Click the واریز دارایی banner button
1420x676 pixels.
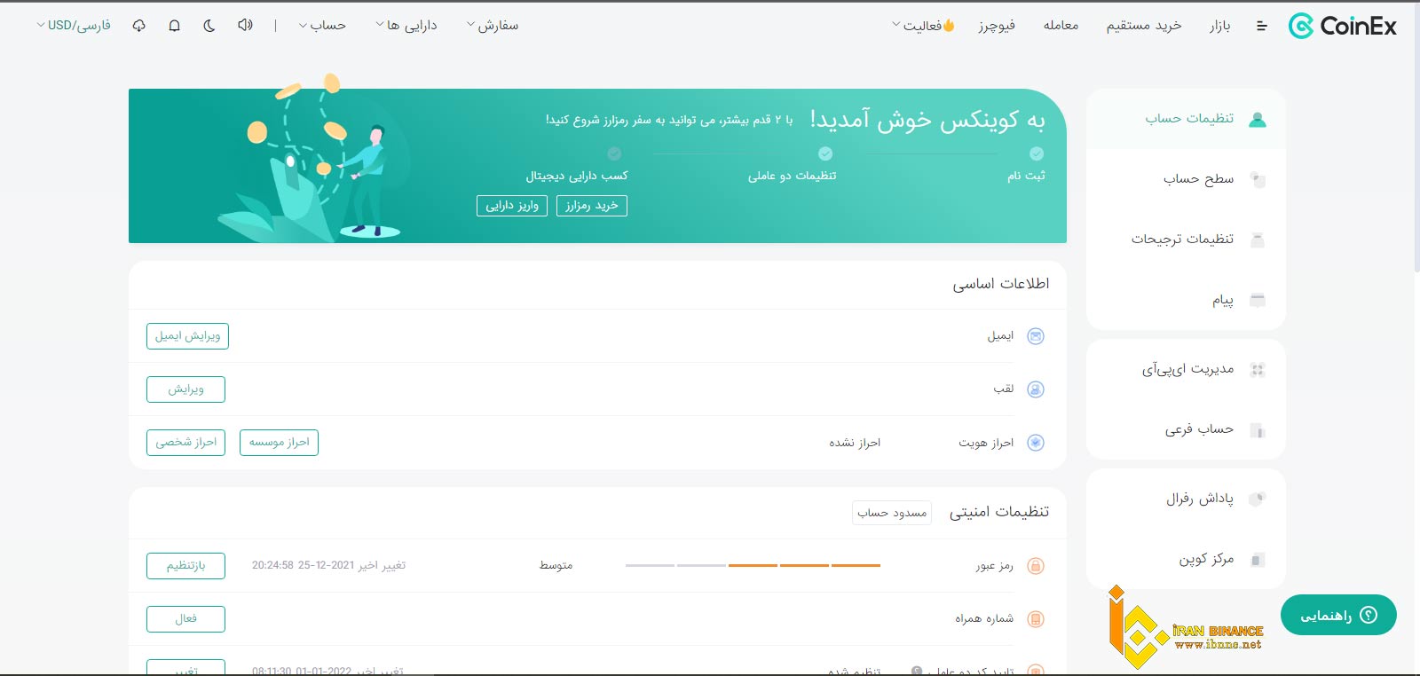click(512, 206)
